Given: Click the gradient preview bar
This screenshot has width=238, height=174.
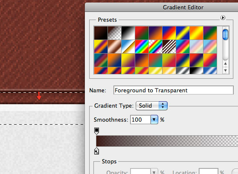Looking at the screenshot, I should pyautogui.click(x=167, y=141).
